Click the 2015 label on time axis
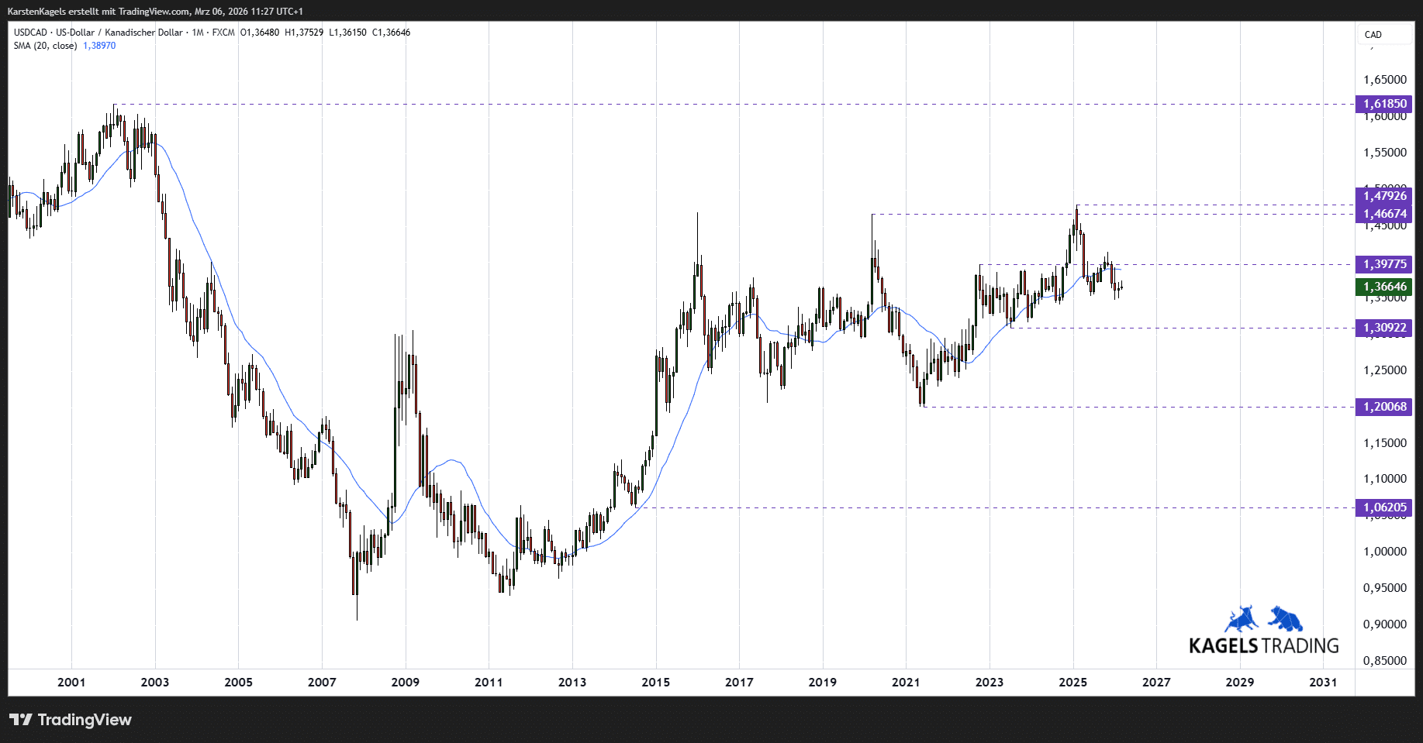The height and width of the screenshot is (743, 1423). [655, 683]
